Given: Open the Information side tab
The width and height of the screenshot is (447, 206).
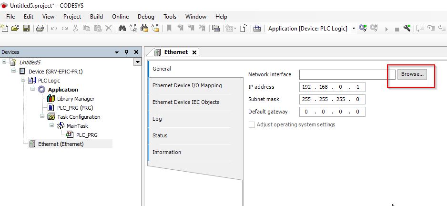Looking at the screenshot, I should 167,152.
